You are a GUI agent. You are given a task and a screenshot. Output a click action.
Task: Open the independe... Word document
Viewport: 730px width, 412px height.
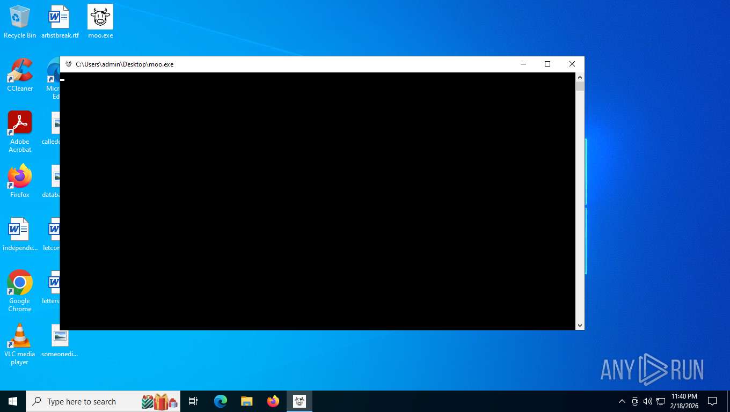pos(20,234)
